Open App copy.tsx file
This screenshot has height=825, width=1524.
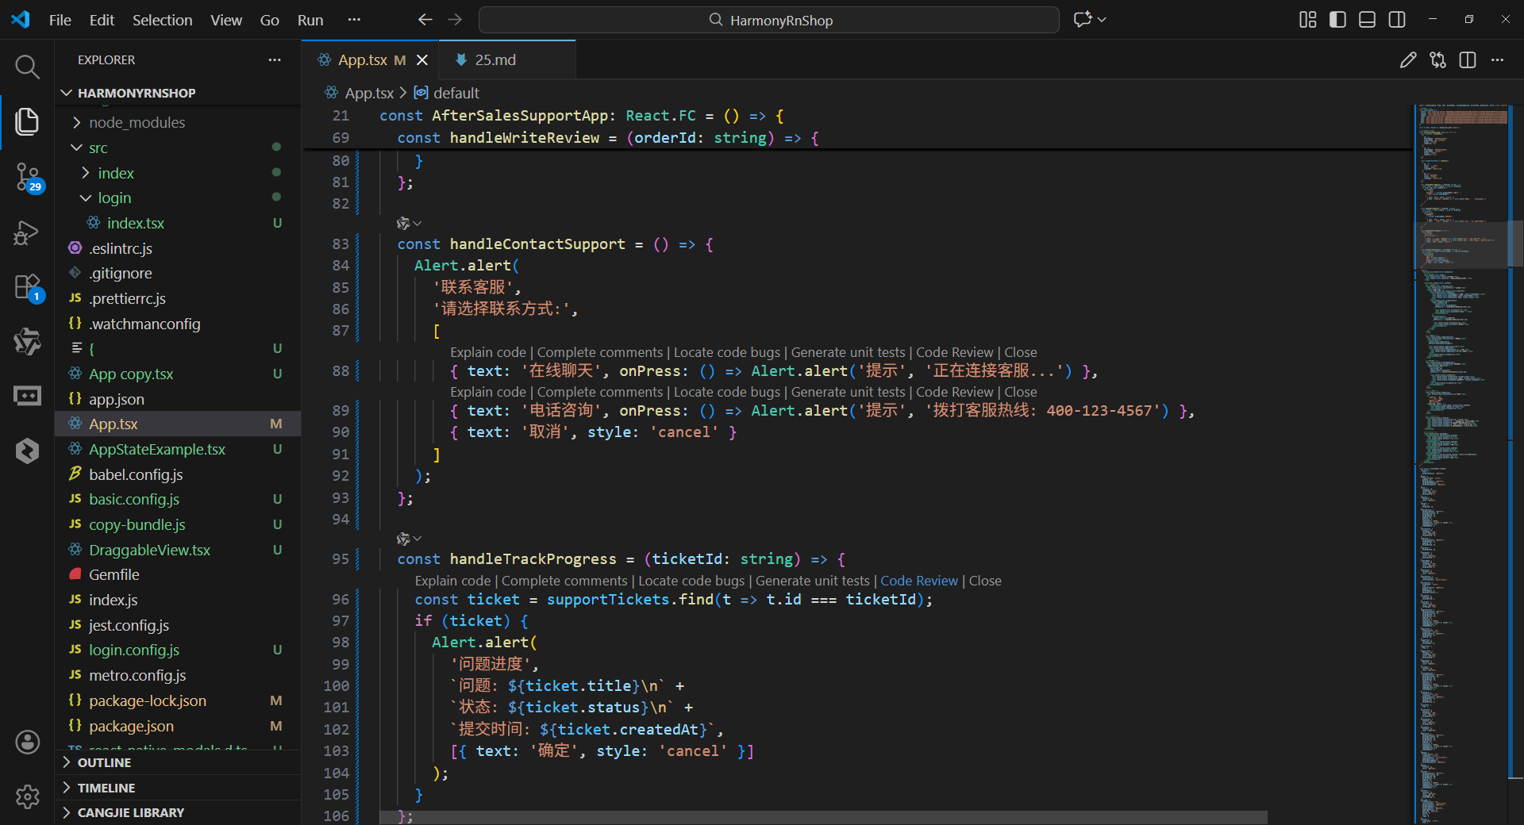pos(178,374)
